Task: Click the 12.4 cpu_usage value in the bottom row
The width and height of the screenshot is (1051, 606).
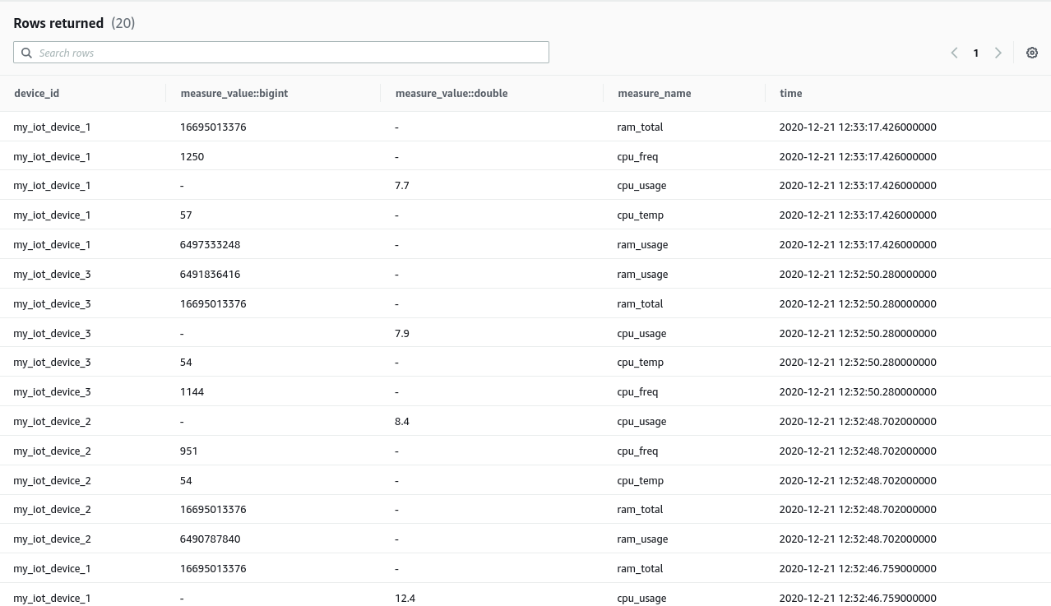Action: click(405, 598)
